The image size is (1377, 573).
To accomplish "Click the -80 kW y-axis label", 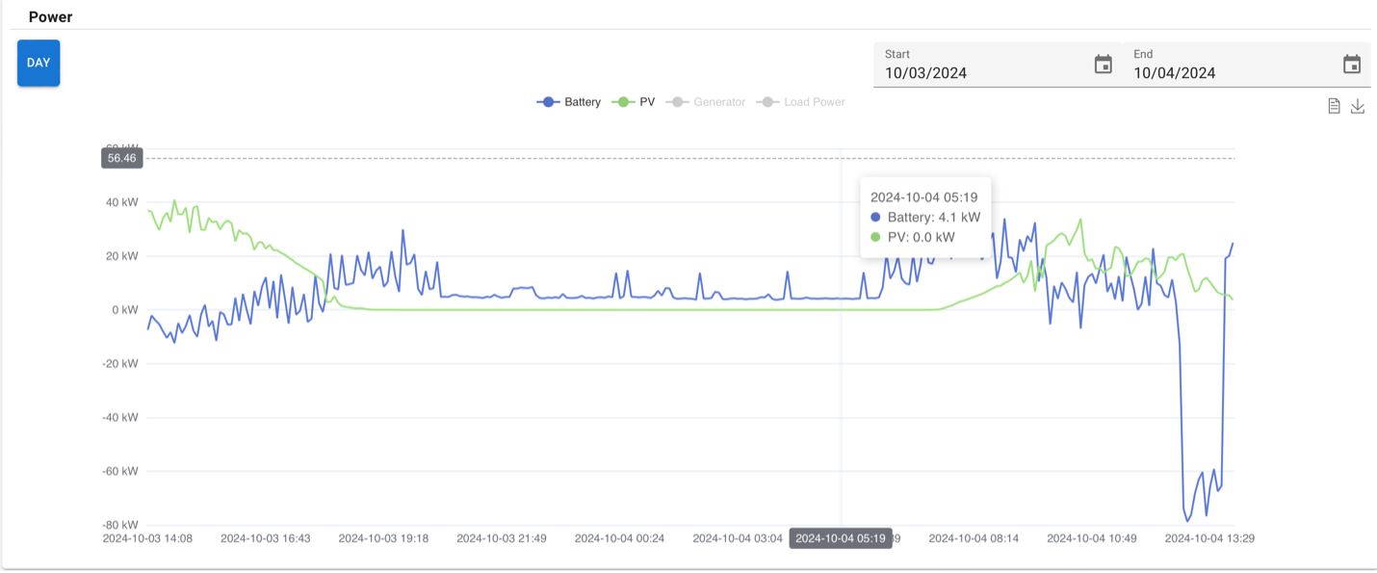I will (121, 525).
